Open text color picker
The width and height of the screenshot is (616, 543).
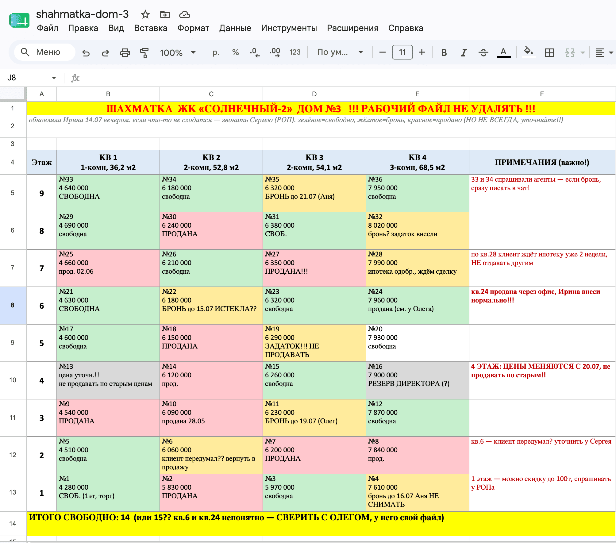tap(503, 53)
